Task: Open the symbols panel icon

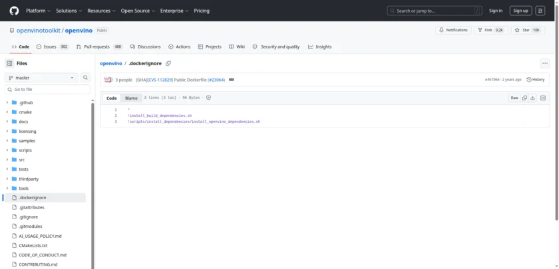Action: [x=543, y=98]
